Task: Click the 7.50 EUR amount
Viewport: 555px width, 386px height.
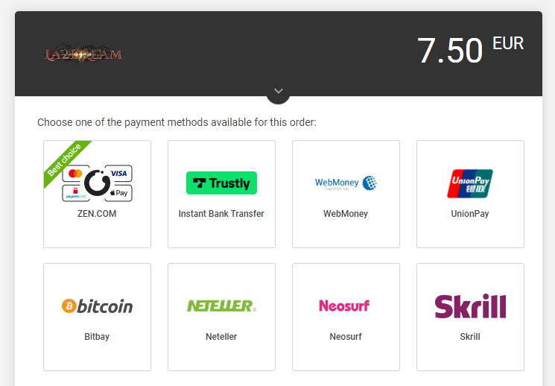Action: click(x=470, y=50)
